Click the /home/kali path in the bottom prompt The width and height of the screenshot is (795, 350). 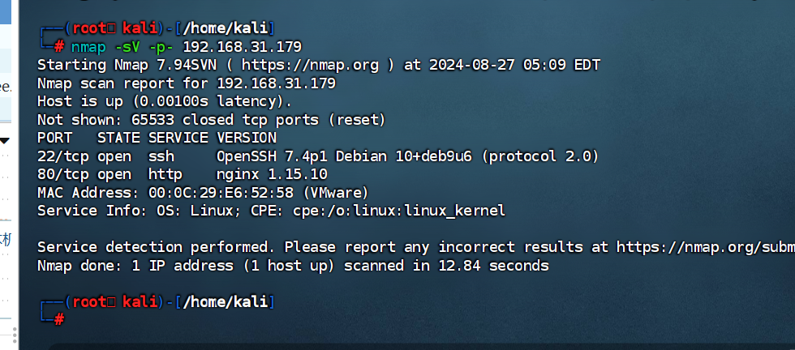[x=228, y=302]
